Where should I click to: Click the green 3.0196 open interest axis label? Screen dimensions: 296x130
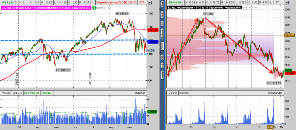153,112
